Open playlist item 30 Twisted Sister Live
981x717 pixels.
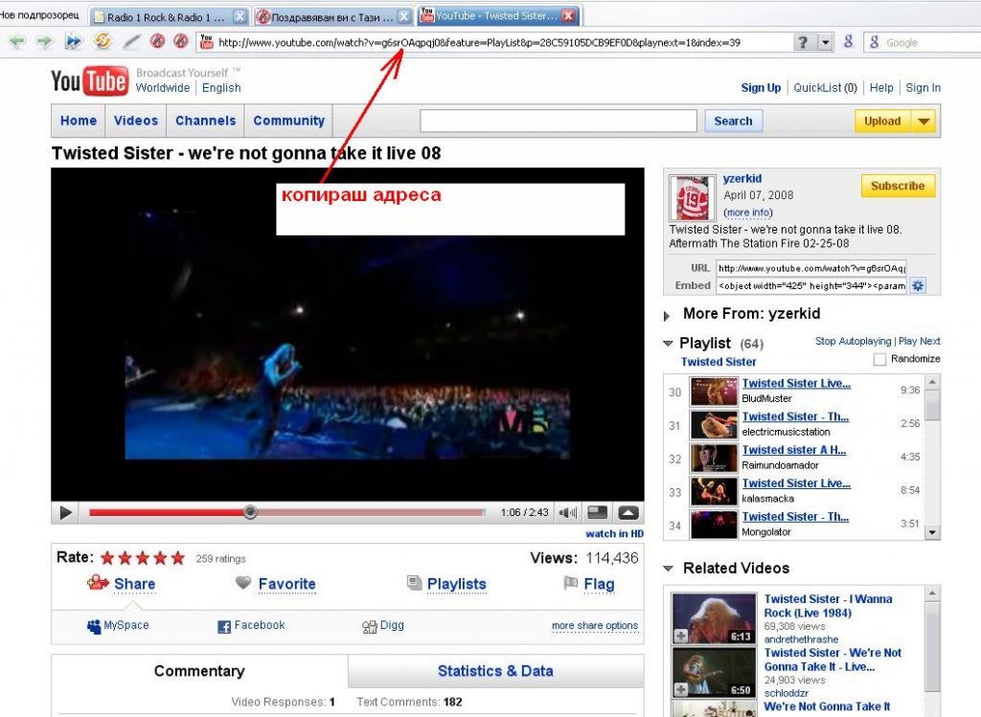point(796,383)
